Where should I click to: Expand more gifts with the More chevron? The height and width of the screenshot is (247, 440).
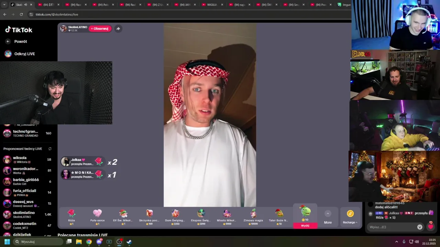click(328, 213)
